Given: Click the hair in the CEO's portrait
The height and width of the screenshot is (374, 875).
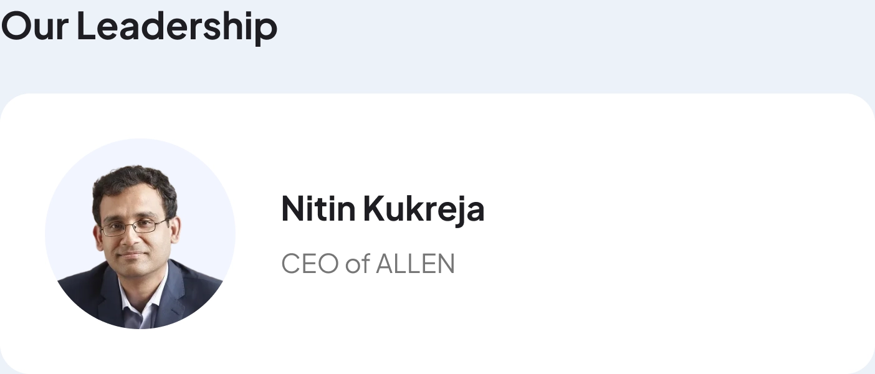Looking at the screenshot, I should (133, 184).
